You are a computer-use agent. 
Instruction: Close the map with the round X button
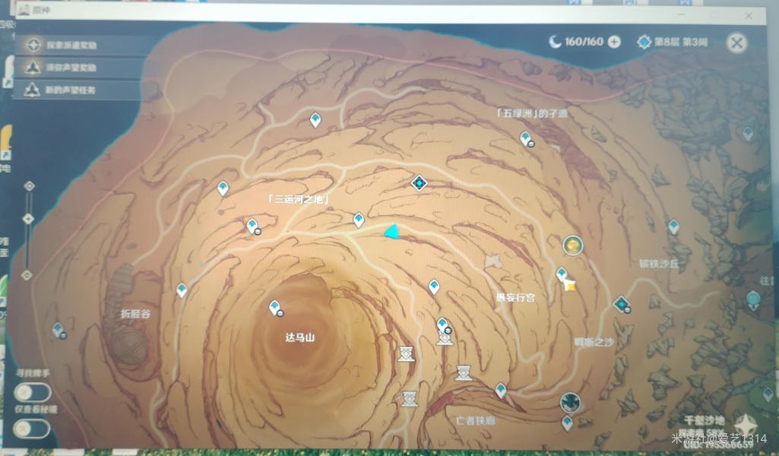click(x=736, y=43)
